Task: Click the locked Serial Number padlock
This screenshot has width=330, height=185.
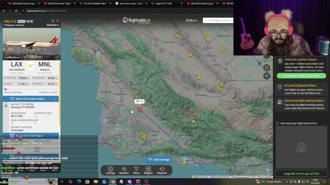Action: [x=12, y=123]
